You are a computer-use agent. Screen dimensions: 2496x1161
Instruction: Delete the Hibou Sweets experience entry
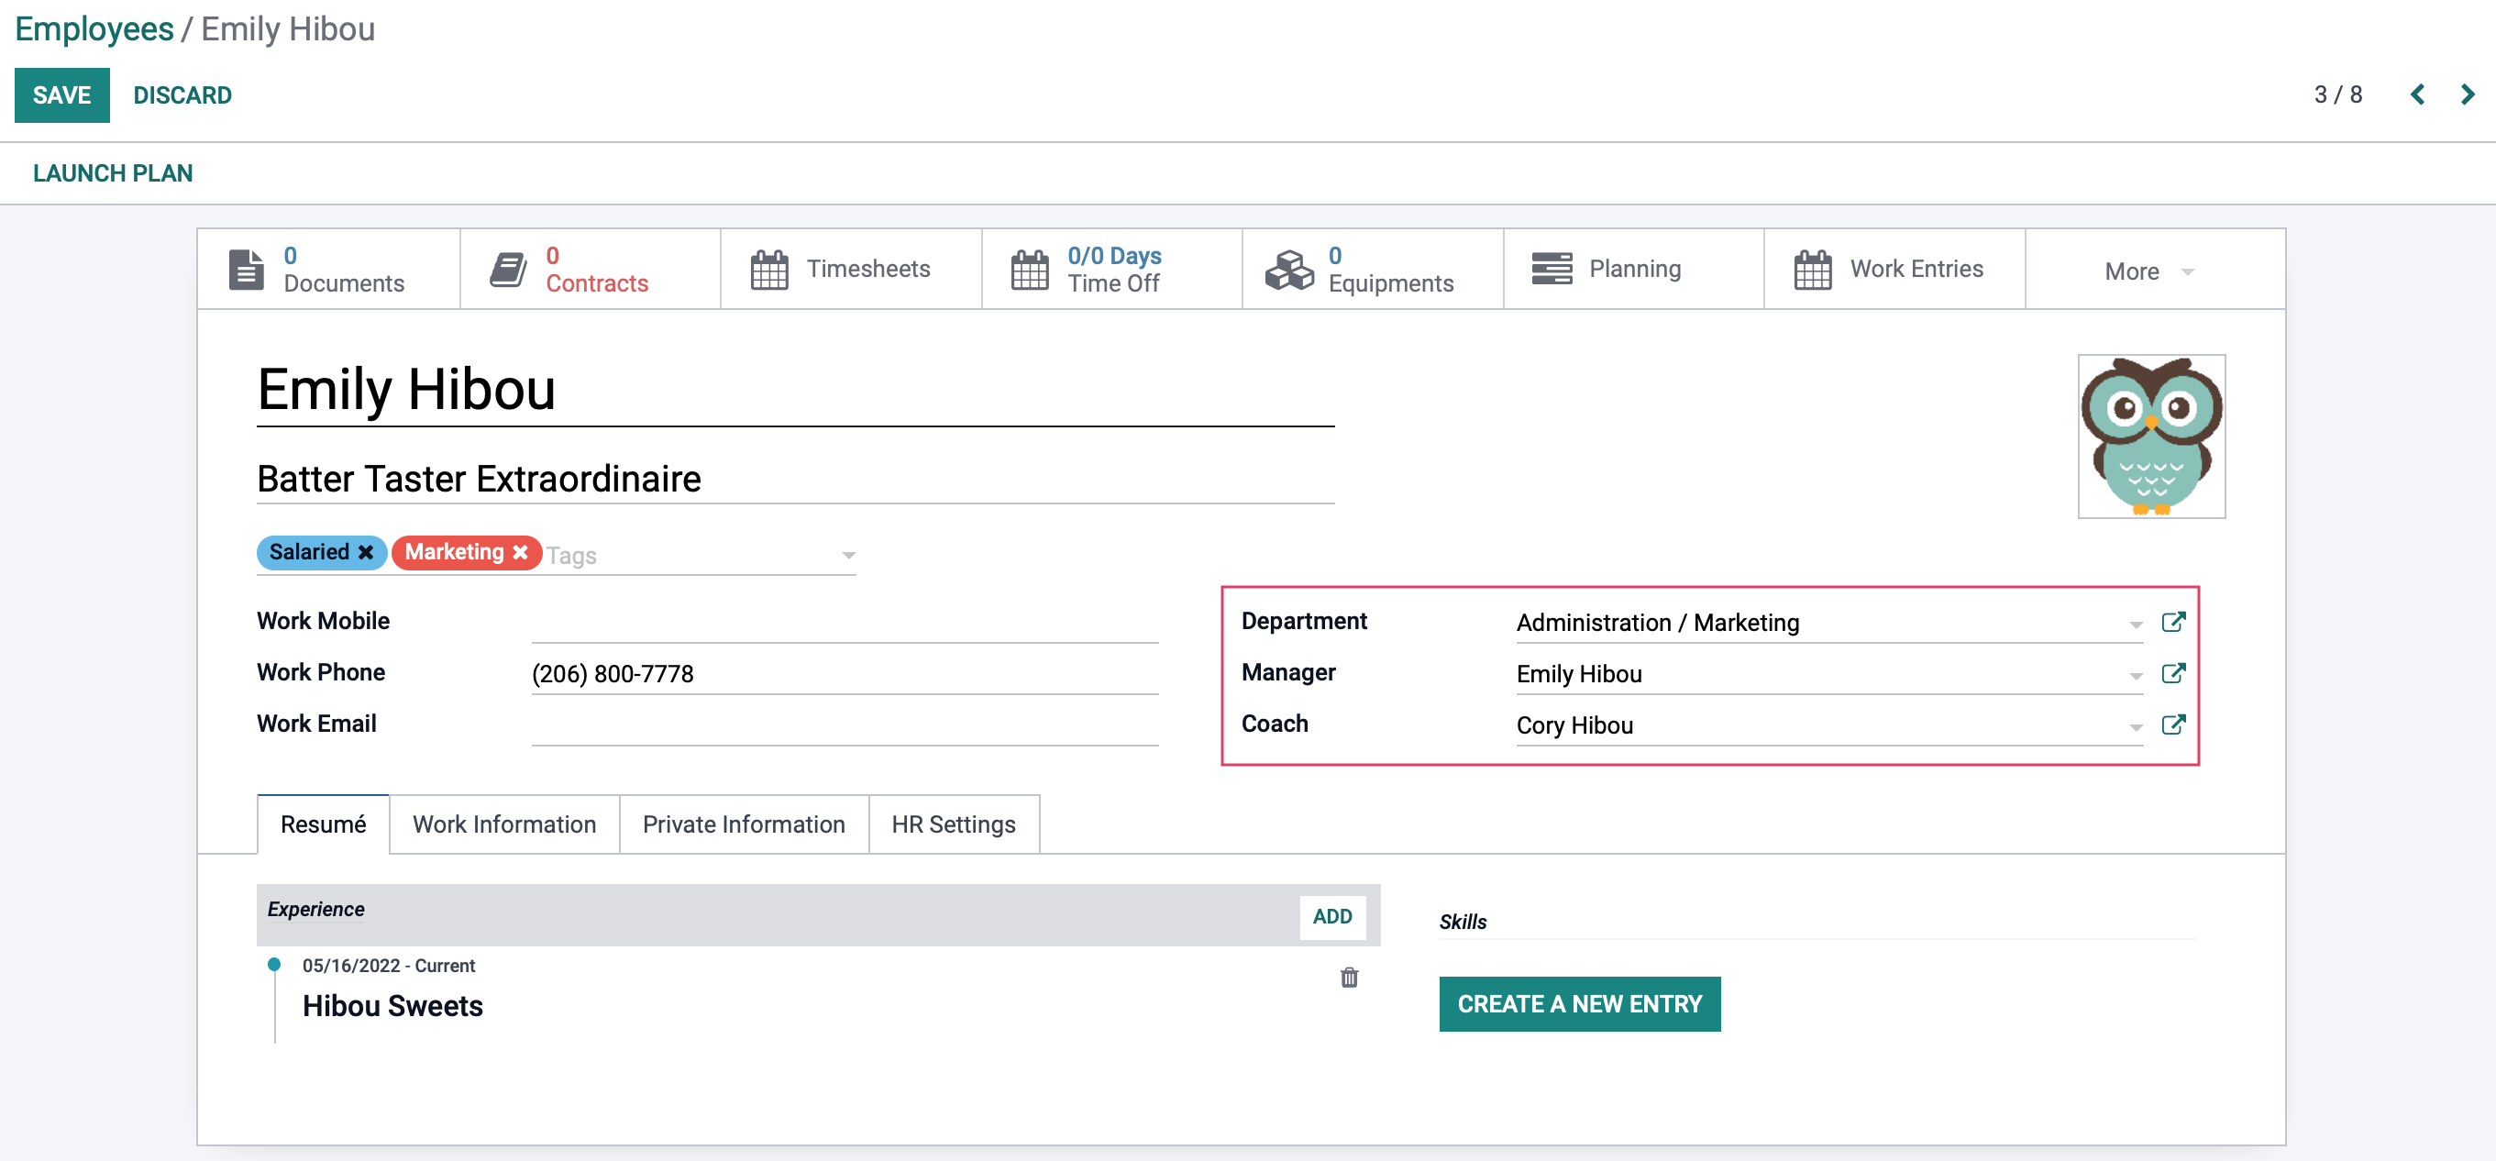click(x=1349, y=977)
